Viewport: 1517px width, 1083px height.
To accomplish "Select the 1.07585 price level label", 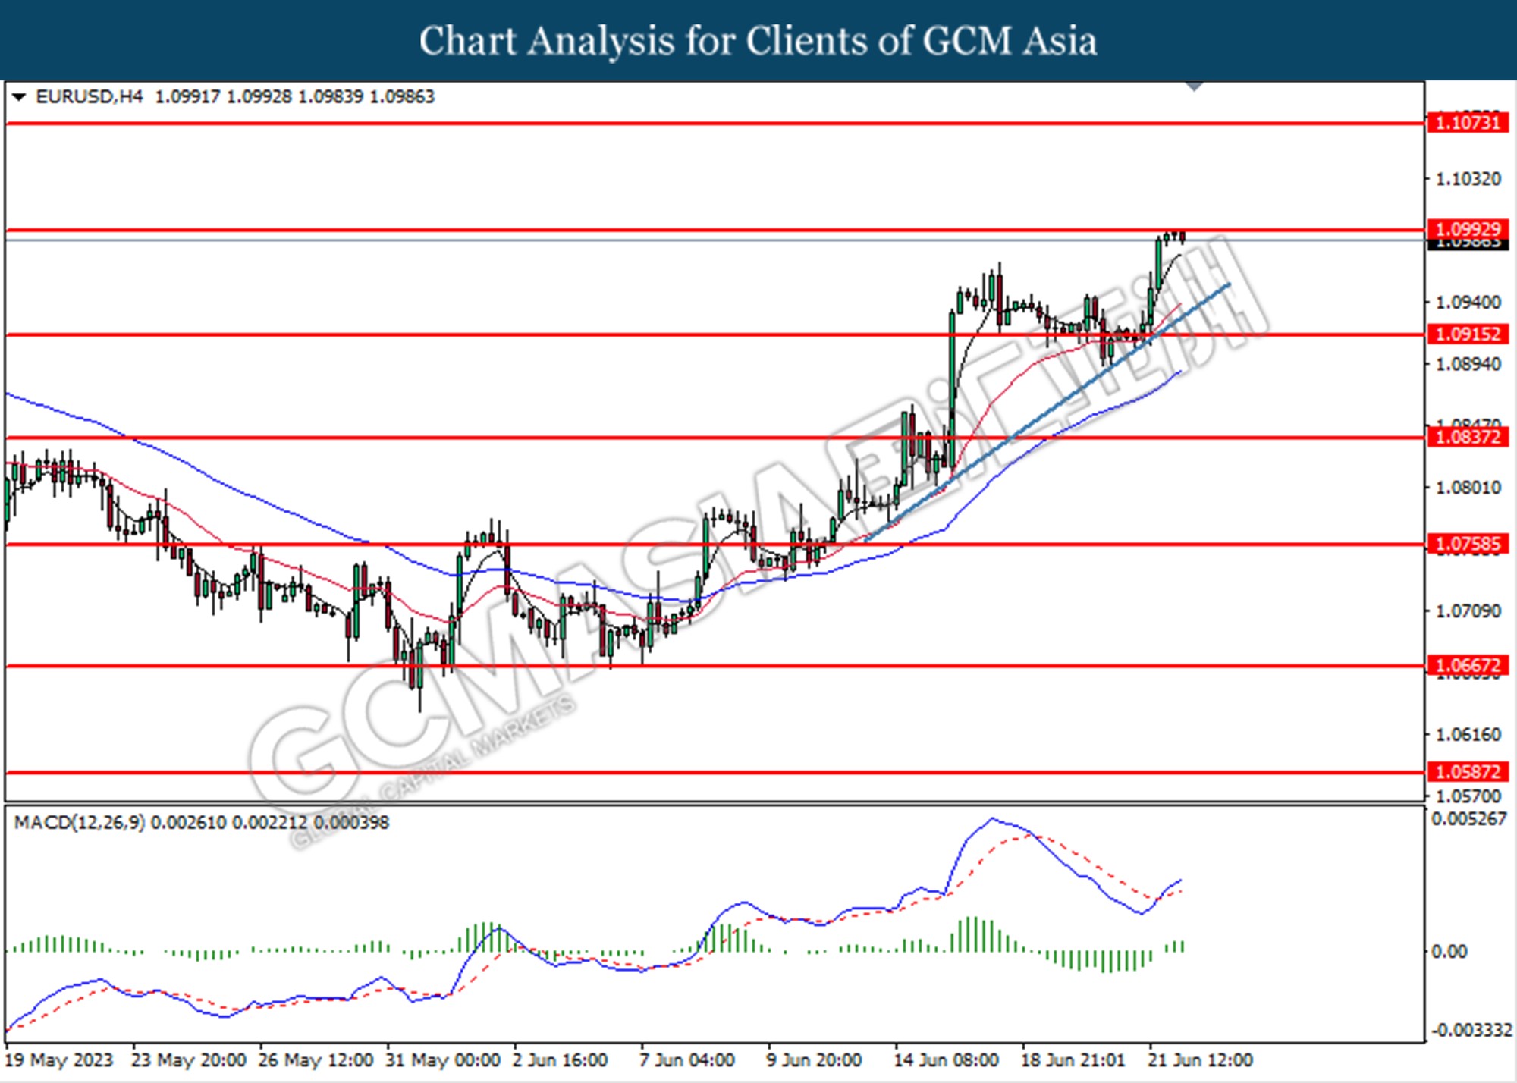I will 1468,544.
